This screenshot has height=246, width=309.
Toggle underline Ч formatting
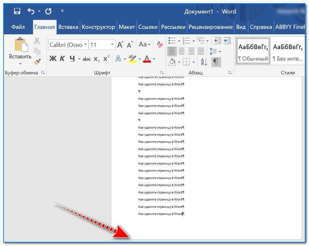point(72,58)
